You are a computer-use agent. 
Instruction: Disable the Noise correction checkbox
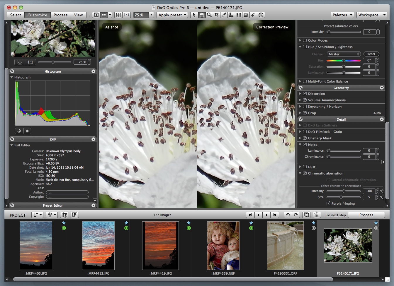[305, 145]
